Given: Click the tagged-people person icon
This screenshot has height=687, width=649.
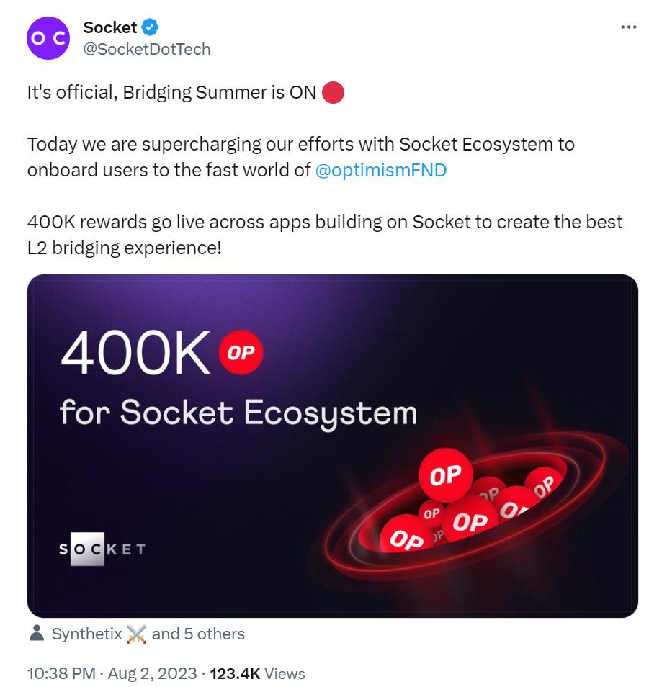Looking at the screenshot, I should (36, 634).
